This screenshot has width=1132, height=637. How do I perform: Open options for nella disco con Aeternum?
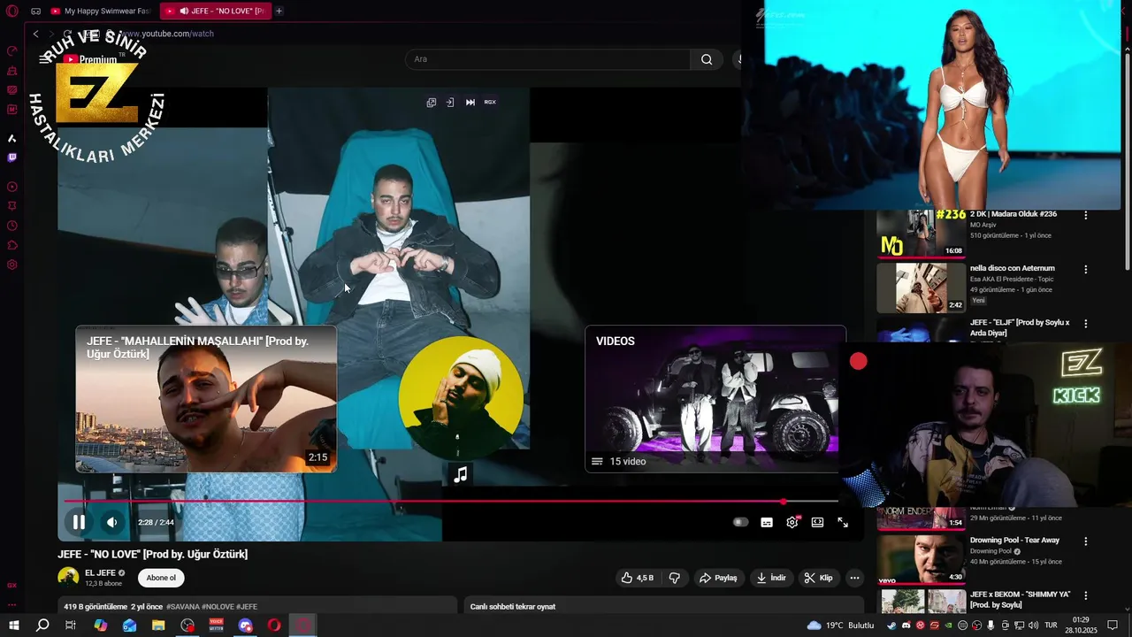(x=1086, y=269)
